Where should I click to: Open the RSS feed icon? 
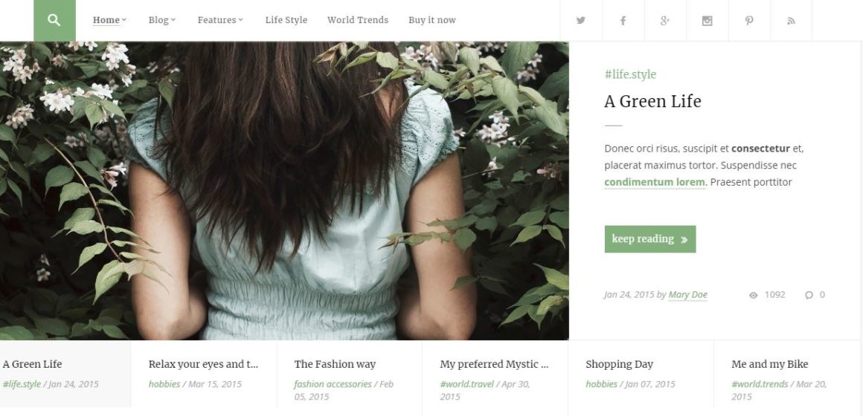point(792,20)
